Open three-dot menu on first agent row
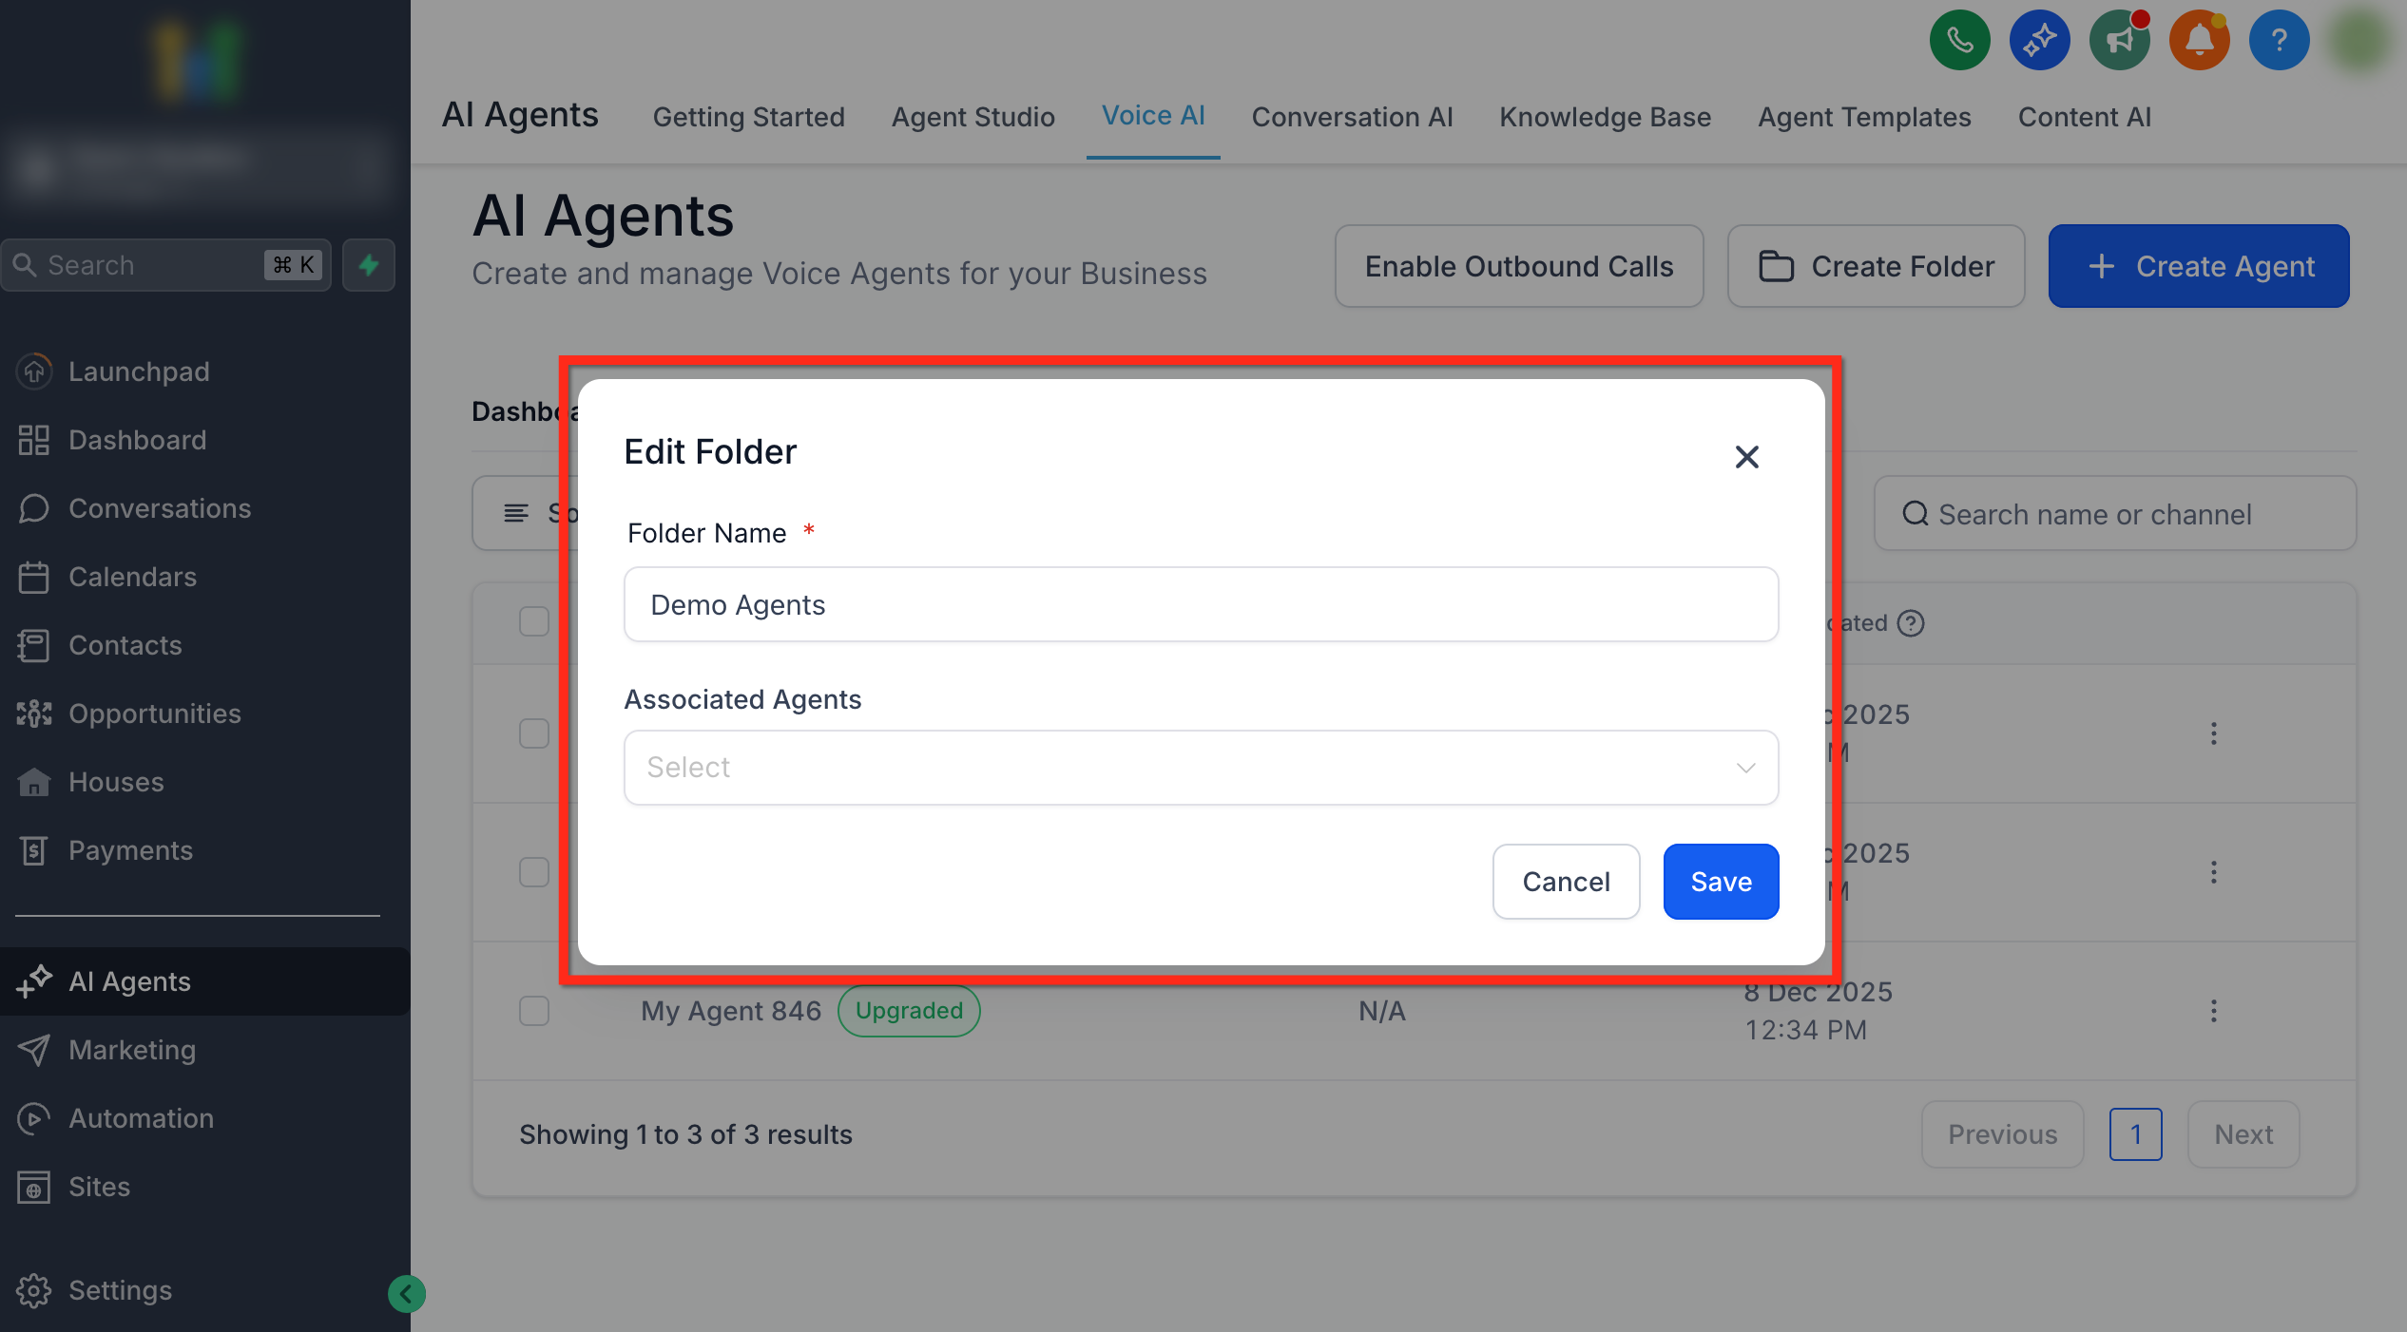 pyautogui.click(x=2213, y=733)
